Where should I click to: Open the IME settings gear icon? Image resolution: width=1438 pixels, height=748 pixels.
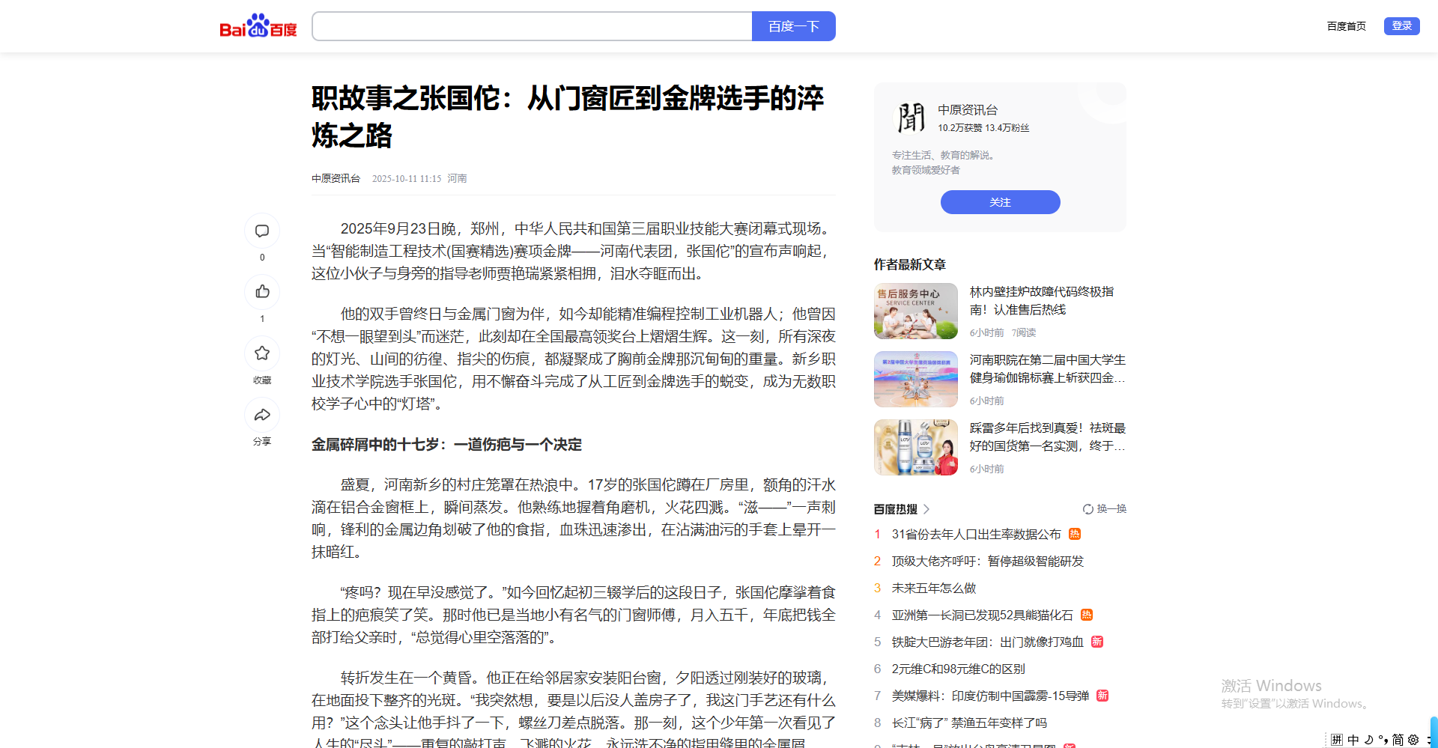(1413, 740)
